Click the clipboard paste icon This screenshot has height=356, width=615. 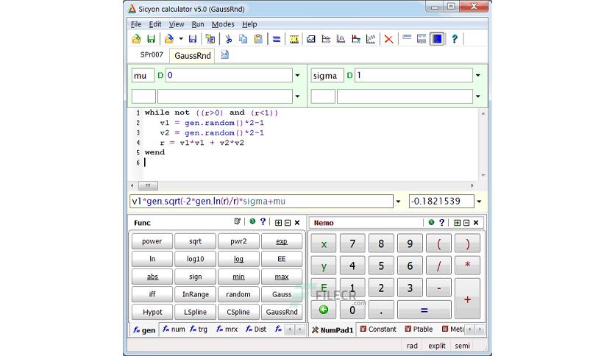(258, 39)
